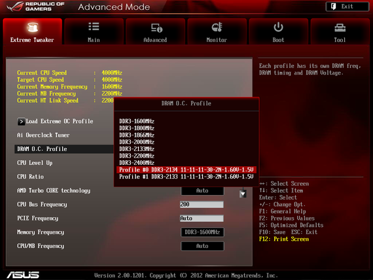Click the CPU Bus Frequency field
Image resolution: width=373 pixels, height=280 pixels.
tap(202, 204)
